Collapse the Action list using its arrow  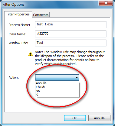[77, 78]
